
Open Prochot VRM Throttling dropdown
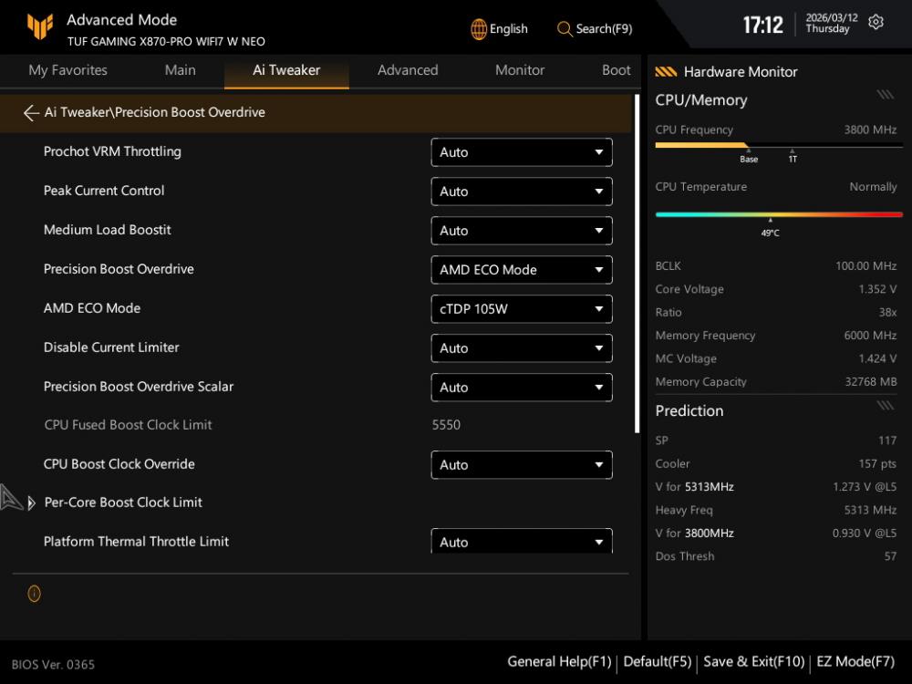tap(521, 152)
